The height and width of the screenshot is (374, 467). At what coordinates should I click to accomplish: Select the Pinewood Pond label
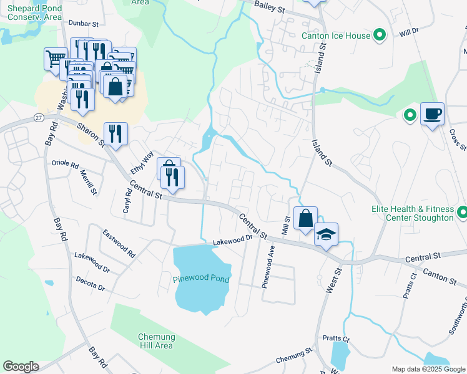201,279
